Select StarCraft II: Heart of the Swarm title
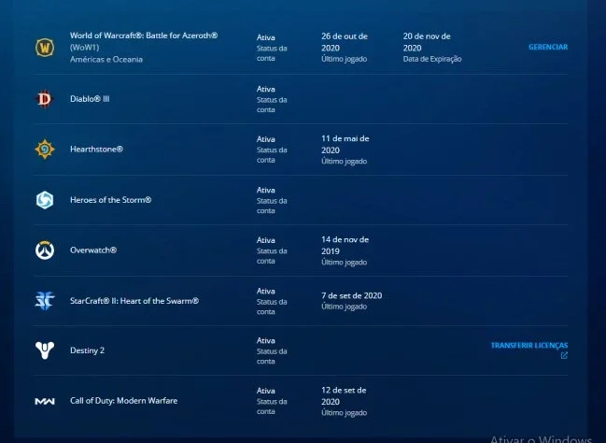The width and height of the screenshot is (606, 443). [134, 301]
